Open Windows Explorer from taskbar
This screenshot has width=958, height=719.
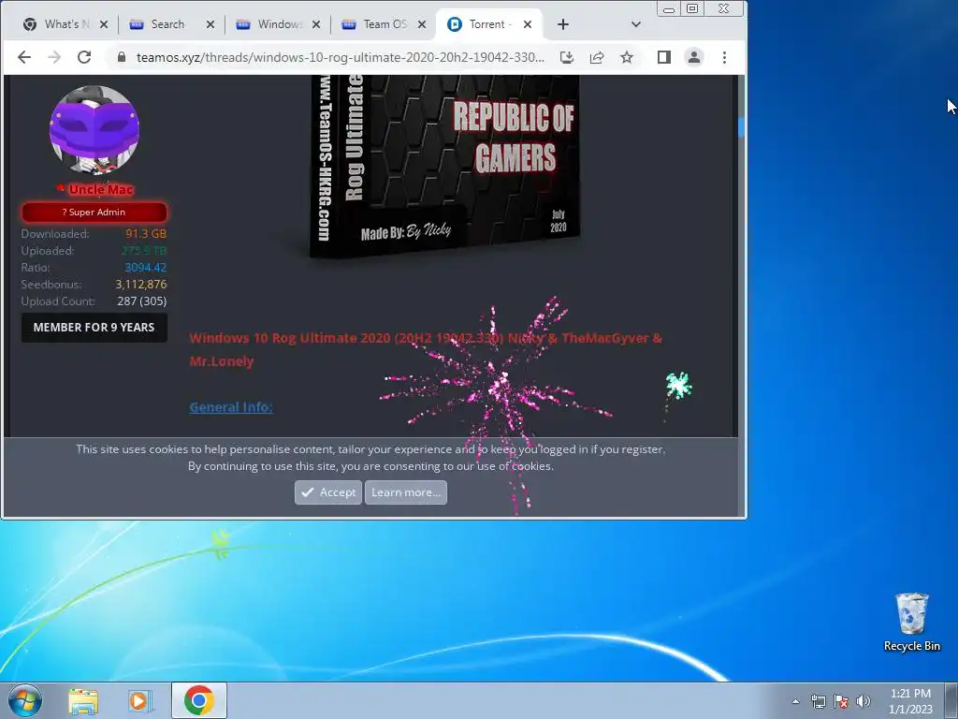(83, 700)
